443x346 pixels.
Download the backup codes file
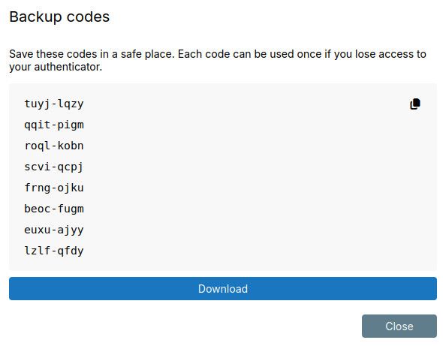coord(223,289)
